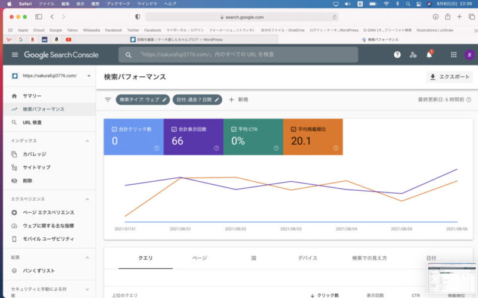Open サイトマップ in the sidebar
The height and width of the screenshot is (298, 478).
50,167
